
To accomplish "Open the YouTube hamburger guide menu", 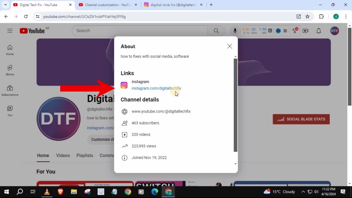I will tap(10, 31).
